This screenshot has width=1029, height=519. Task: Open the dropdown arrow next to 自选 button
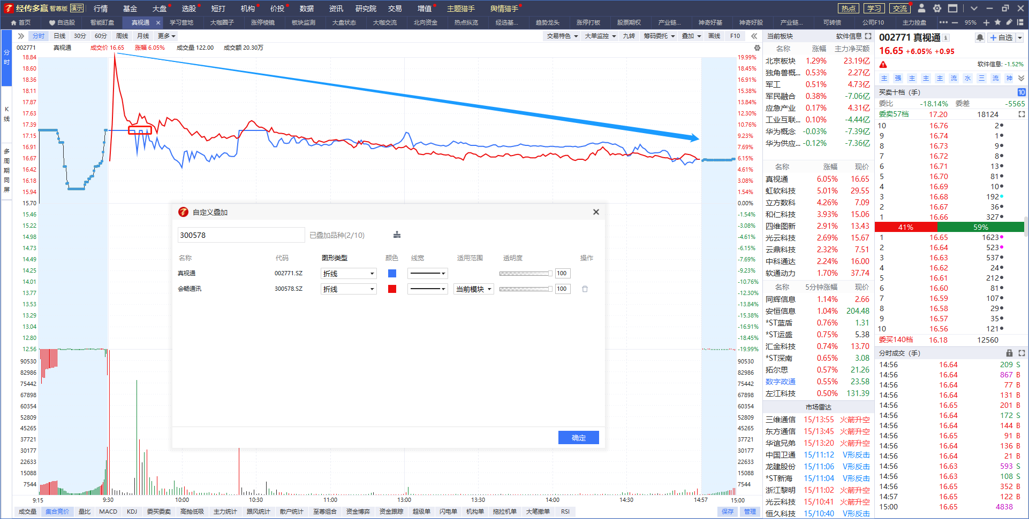point(1019,37)
